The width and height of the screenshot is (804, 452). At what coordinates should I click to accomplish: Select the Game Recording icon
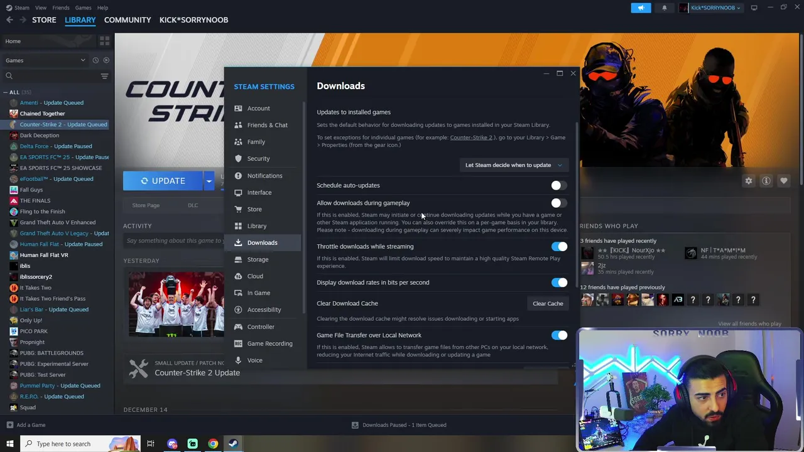point(238,343)
